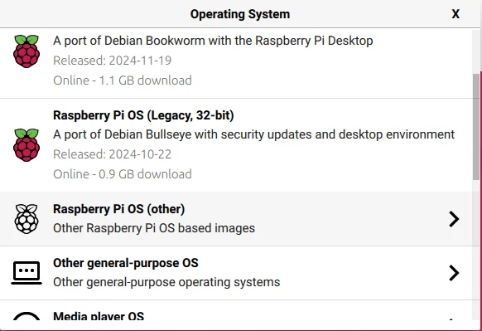Choose the Debian Bookworm with Raspberry Pi Desktop description
Viewport: 482px width, 331px height.
tap(213, 41)
